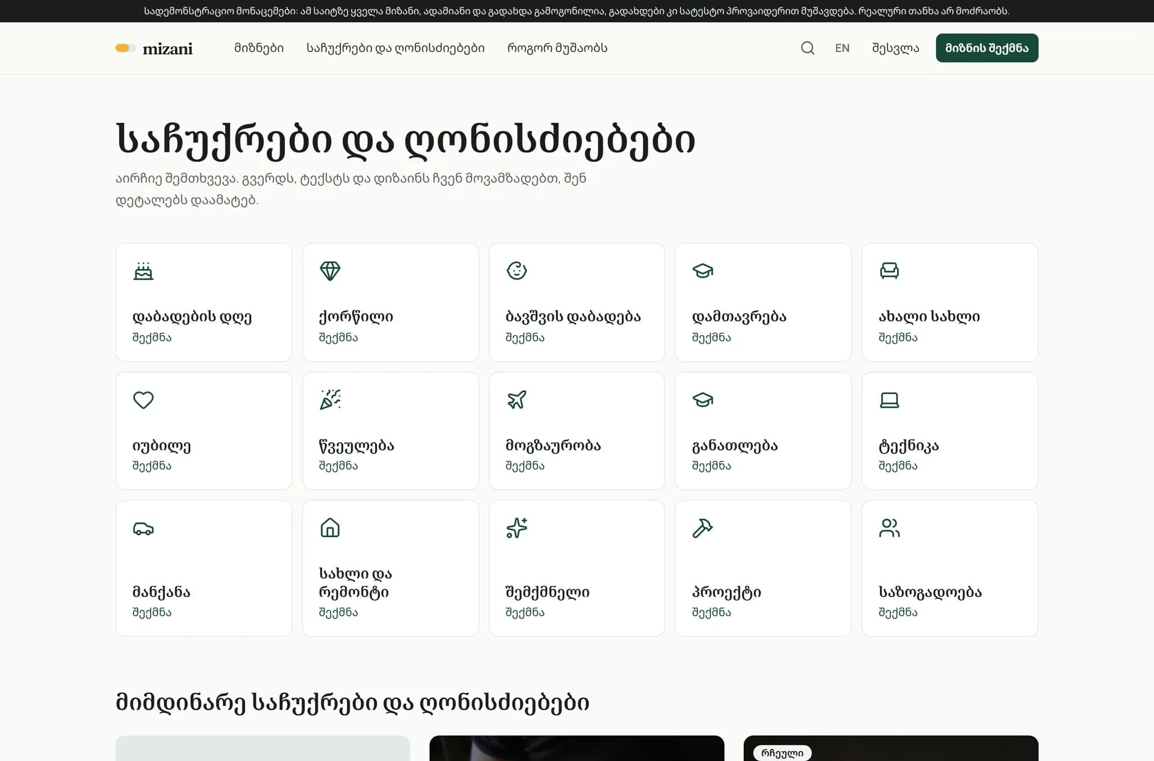Click the baby face icon on ბავშვის დაბადება card

coord(516,271)
